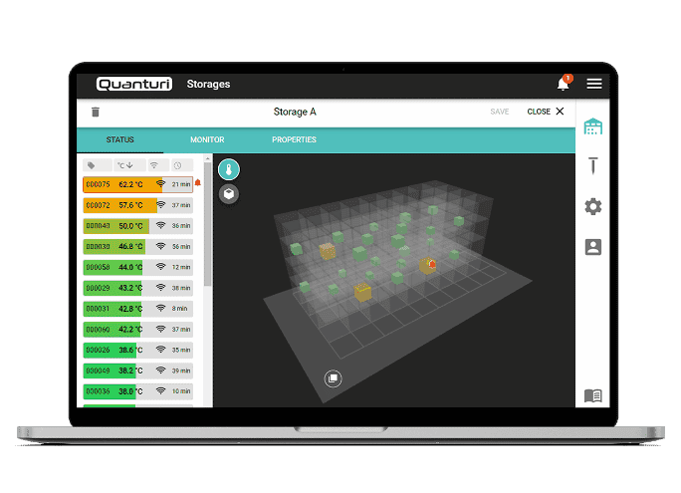Toggle 3D cube view button
The height and width of the screenshot is (493, 681).
[x=229, y=194]
